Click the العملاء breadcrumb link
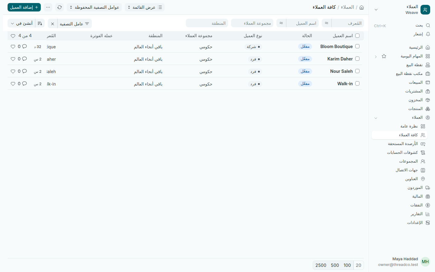This screenshot has height=272, width=435. 347,7
